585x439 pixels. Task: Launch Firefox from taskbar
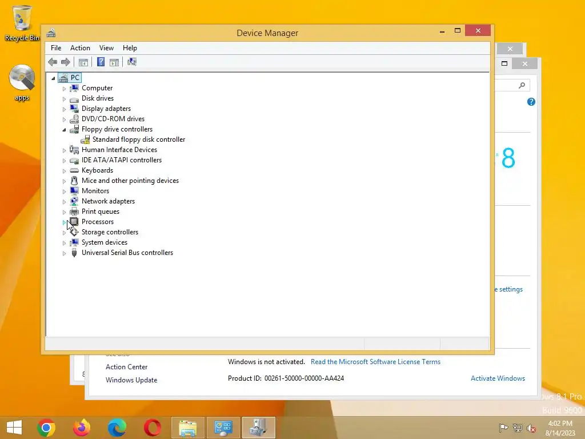click(x=82, y=428)
